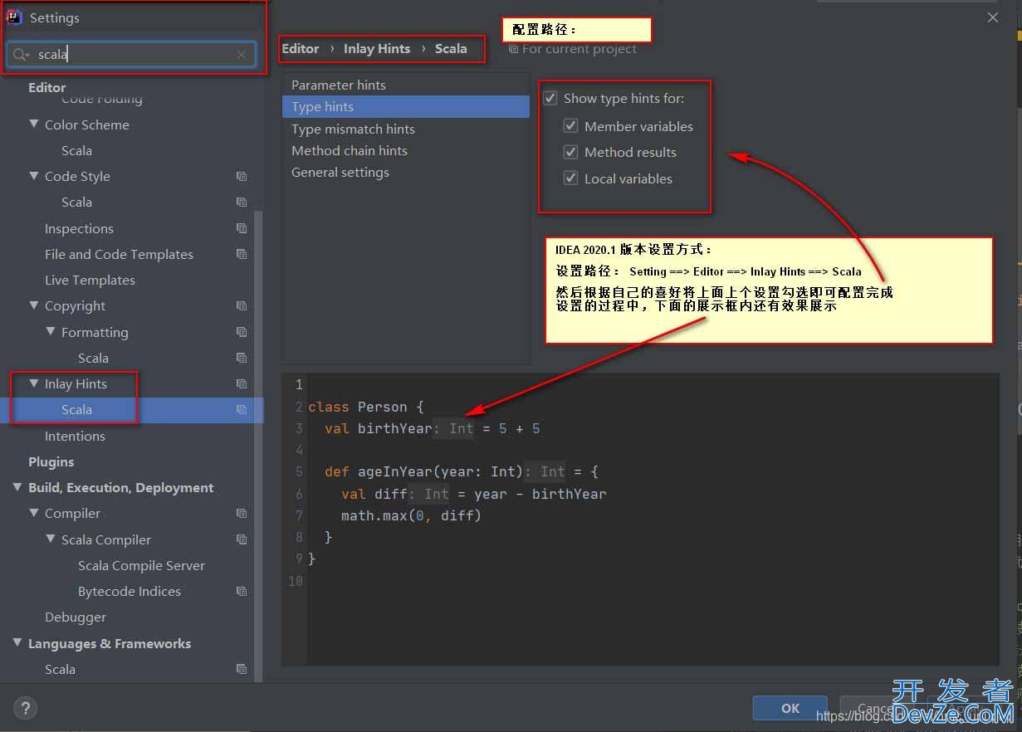Click in the scala search field
The height and width of the screenshot is (732, 1022).
(133, 55)
